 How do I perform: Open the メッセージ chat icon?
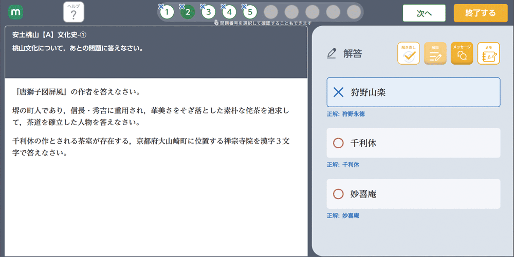(462, 53)
